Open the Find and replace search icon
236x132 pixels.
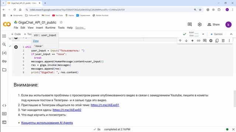[4, 44]
